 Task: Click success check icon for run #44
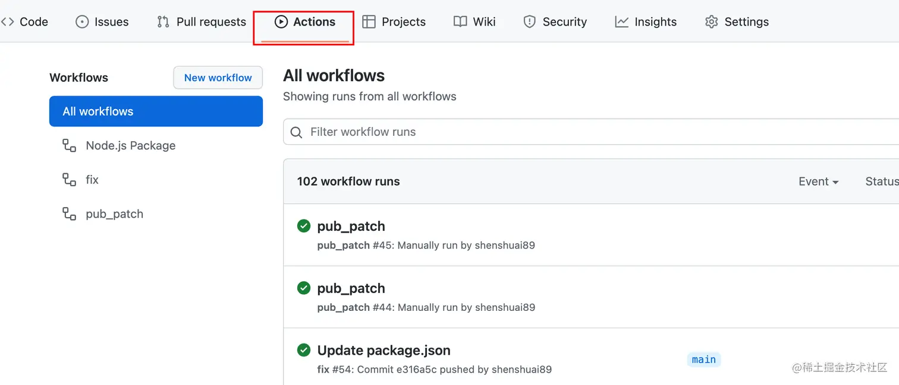[304, 288]
